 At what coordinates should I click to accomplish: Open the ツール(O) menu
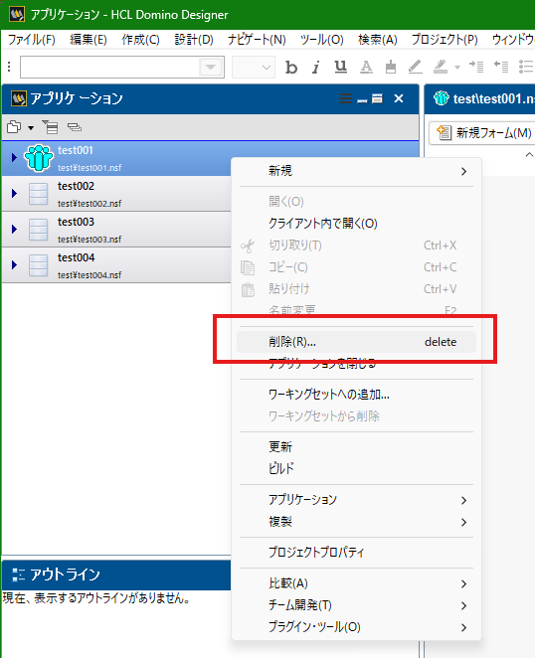coord(321,40)
